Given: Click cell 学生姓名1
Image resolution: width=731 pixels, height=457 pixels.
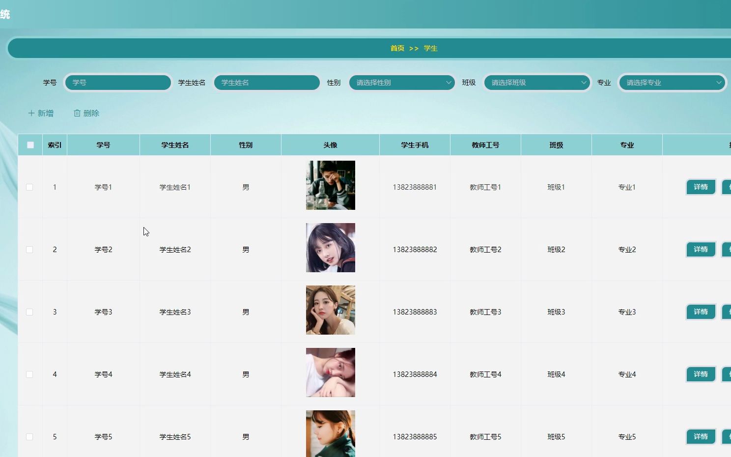Looking at the screenshot, I should point(175,187).
